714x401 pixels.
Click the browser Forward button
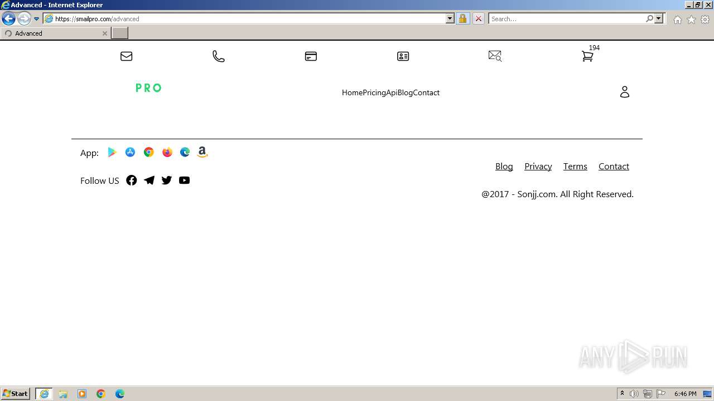click(24, 18)
